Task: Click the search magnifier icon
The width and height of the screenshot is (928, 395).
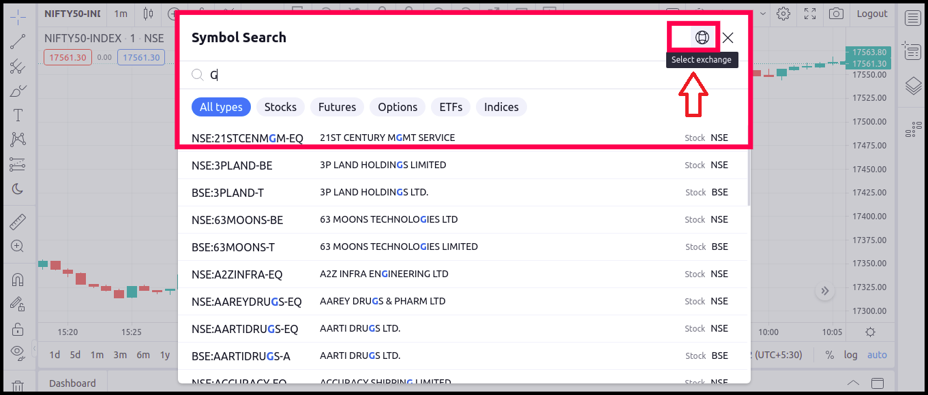Action: click(x=197, y=75)
